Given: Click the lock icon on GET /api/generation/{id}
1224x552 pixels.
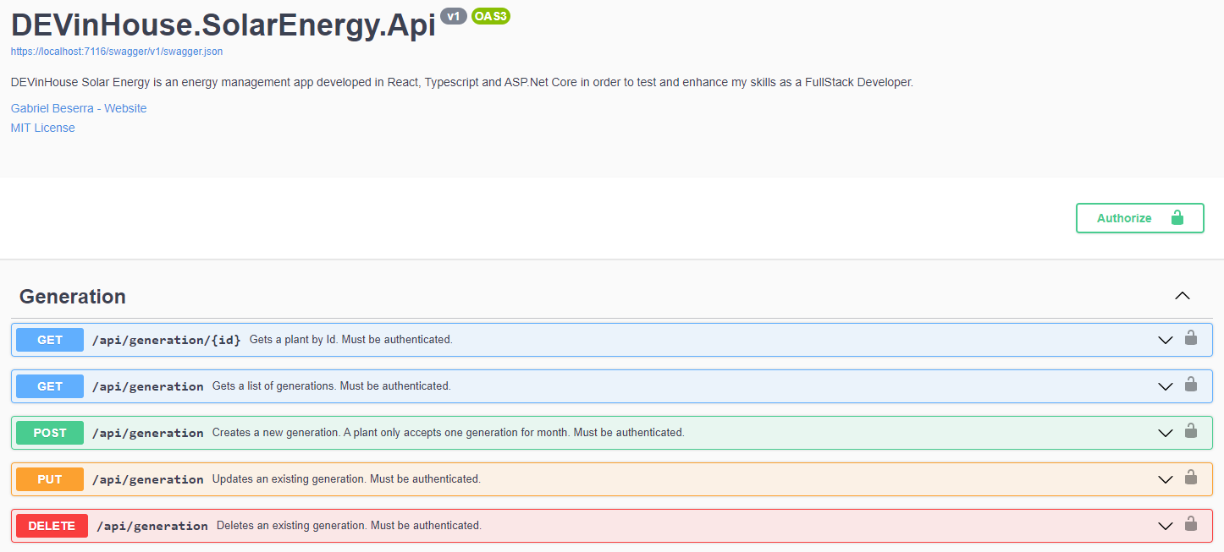Looking at the screenshot, I should (1191, 339).
